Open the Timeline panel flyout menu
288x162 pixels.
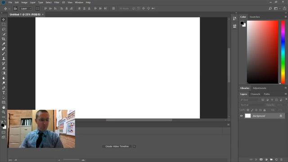coord(228,125)
